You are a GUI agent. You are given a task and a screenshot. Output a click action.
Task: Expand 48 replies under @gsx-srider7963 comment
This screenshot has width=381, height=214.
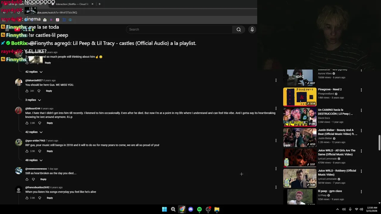(x=34, y=160)
